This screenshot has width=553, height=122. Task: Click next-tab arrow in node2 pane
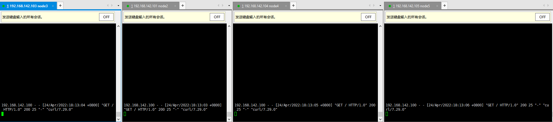223,6
